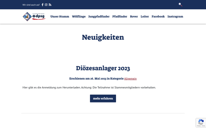The width and height of the screenshot is (206, 129).
Task: Click the DPSG site logo
Action: [x=34, y=17]
